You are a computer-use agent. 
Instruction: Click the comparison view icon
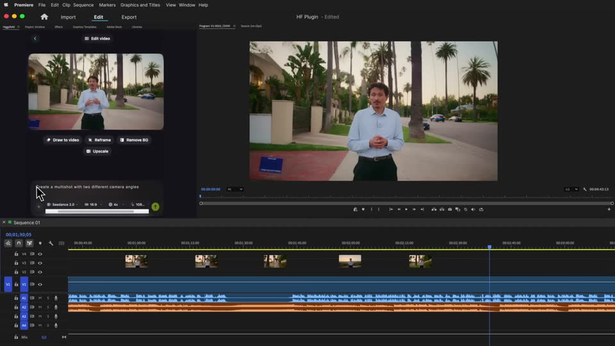click(457, 210)
